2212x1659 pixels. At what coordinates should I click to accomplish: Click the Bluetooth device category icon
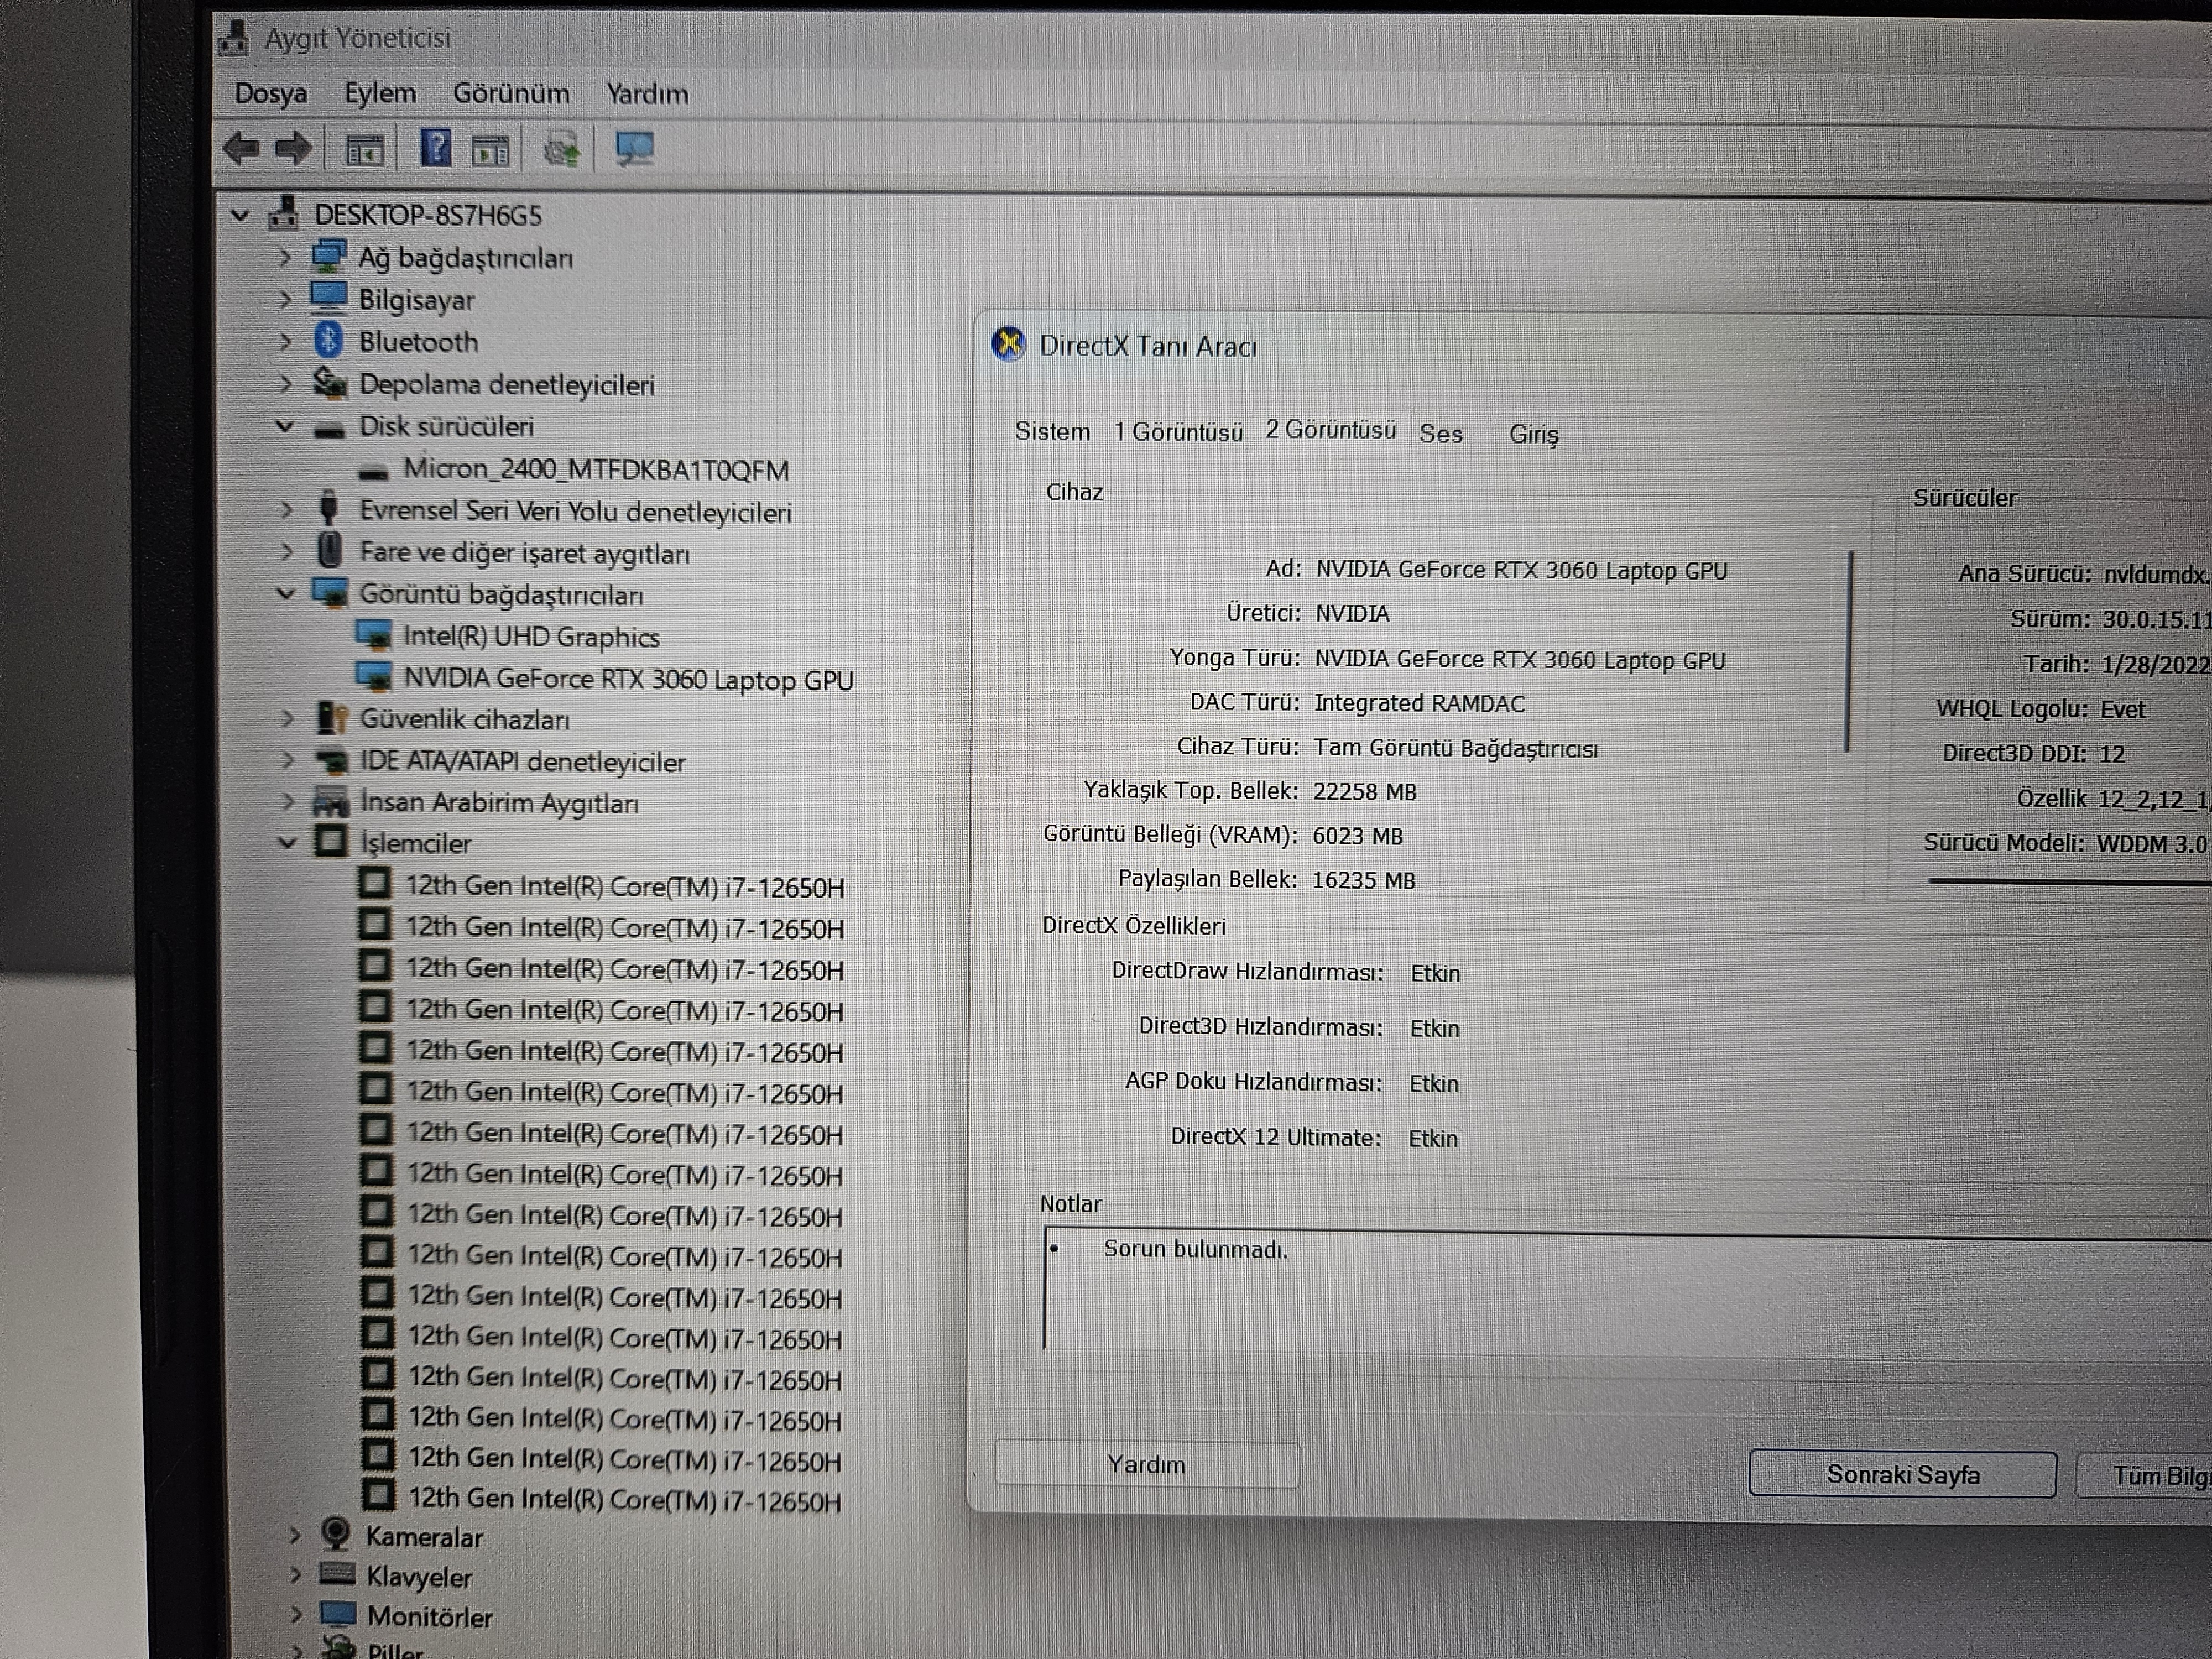[x=328, y=341]
